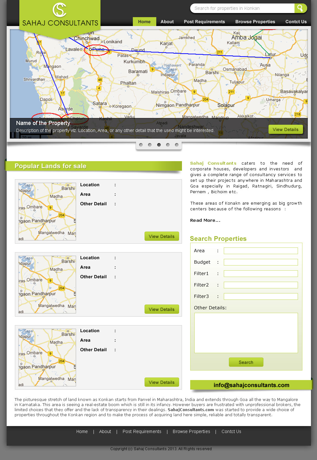The image size is (317, 460).
Task: Select the second slideshow dot indicator
Action: click(150, 145)
